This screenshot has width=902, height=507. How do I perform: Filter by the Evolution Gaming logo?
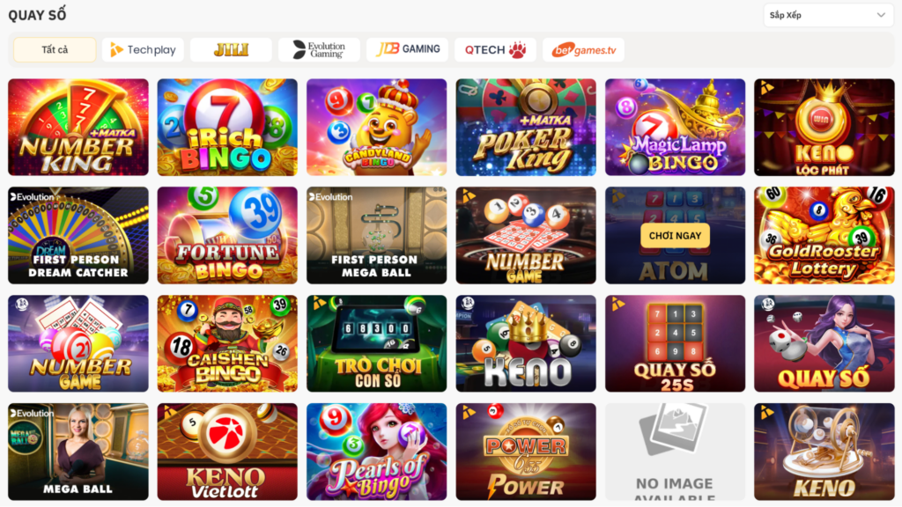(x=319, y=49)
